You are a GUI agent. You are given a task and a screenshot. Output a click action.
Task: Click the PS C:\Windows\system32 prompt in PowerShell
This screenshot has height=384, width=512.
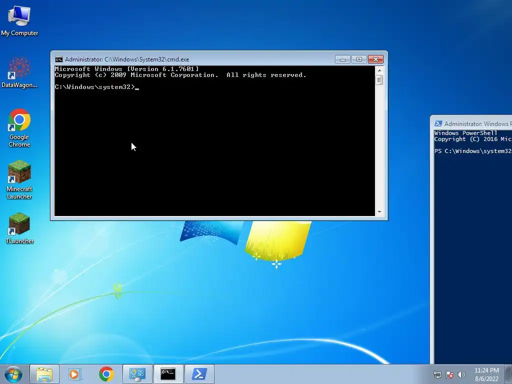473,151
